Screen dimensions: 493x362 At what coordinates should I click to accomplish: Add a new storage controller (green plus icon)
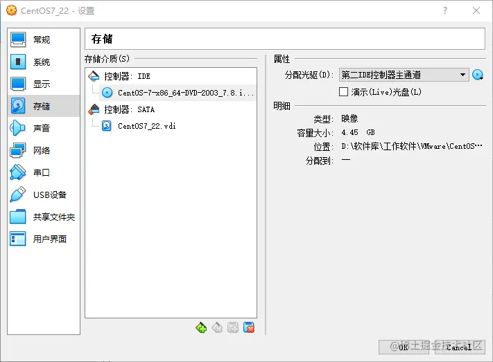click(x=201, y=328)
